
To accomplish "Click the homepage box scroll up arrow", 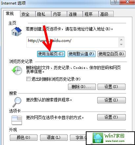I will click(121, 40).
